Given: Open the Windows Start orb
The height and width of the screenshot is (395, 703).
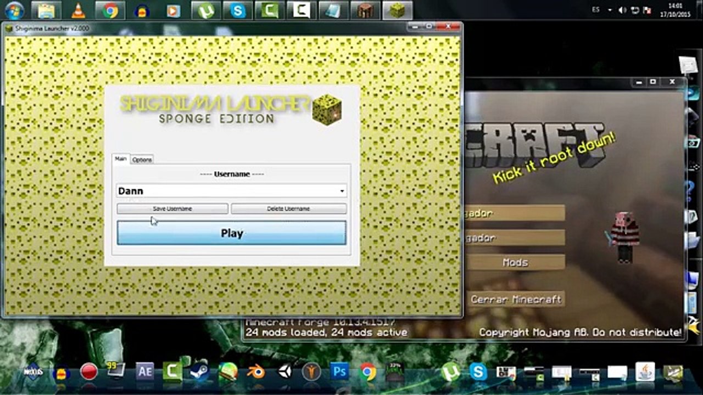Looking at the screenshot, I should [14, 10].
